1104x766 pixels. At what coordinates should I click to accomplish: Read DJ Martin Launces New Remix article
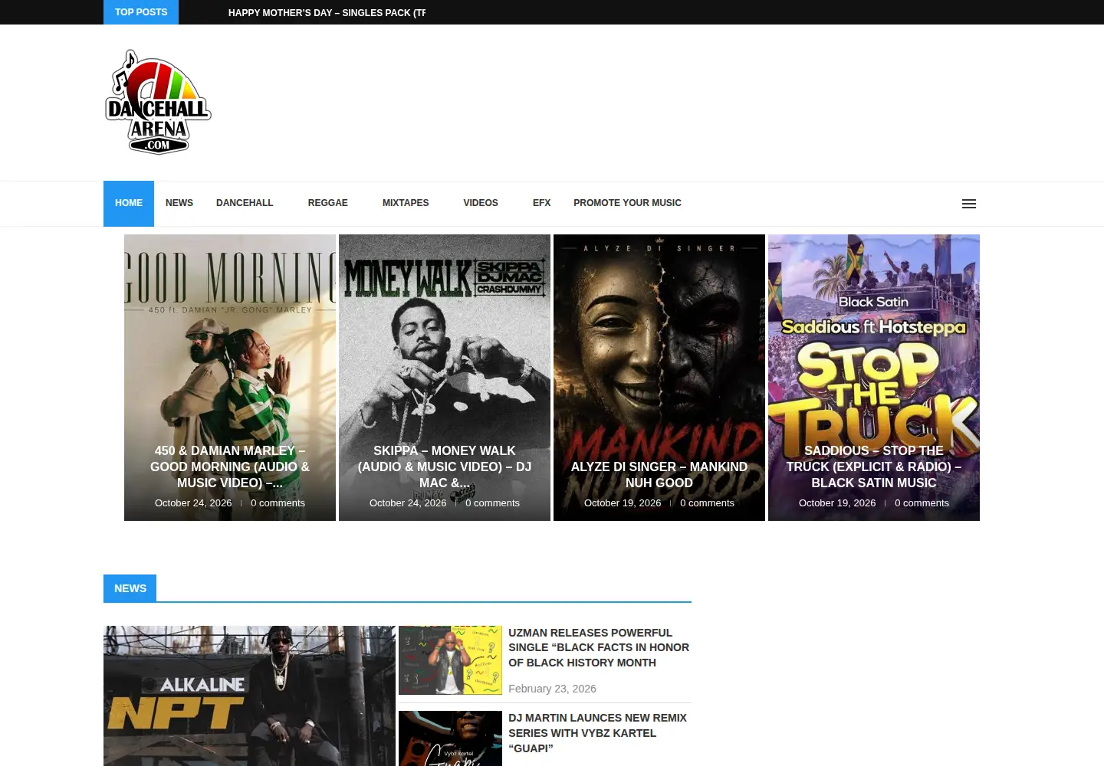[597, 733]
